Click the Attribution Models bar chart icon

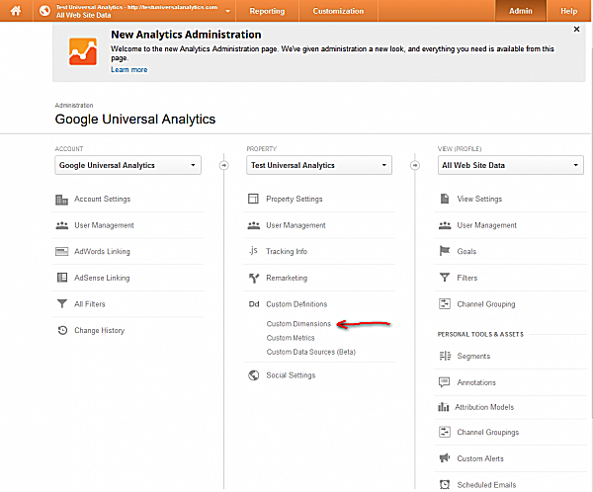point(445,407)
